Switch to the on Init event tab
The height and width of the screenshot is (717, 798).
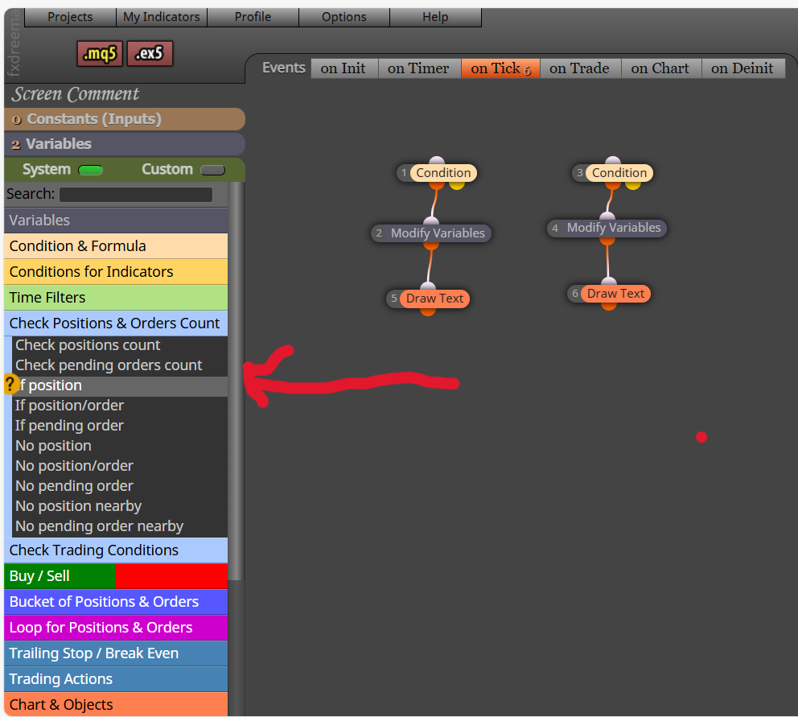(343, 68)
